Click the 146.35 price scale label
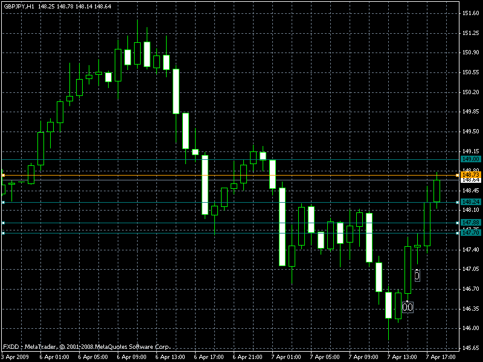483x362 pixels. tap(471, 308)
